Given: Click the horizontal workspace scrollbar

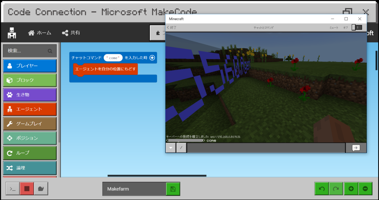Looking at the screenshot, I should tap(157, 176).
